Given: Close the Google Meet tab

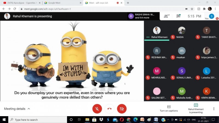Looking at the screenshot, I should (x=80, y=3).
